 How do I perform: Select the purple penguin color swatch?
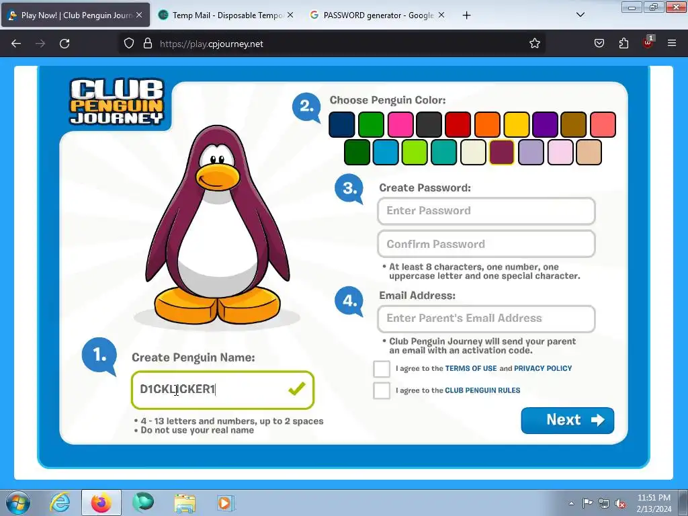pyautogui.click(x=545, y=124)
